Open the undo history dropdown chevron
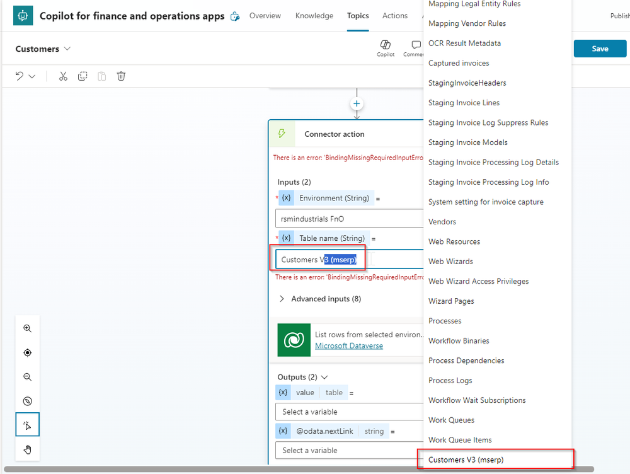 coord(32,76)
